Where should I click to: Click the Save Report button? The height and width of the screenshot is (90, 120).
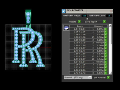coord(93,22)
